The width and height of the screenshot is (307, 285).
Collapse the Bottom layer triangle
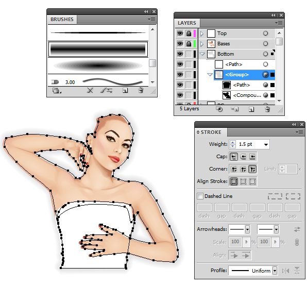point(202,54)
